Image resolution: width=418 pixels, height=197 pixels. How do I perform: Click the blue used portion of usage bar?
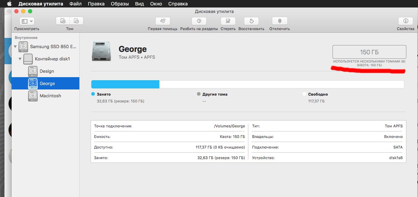(125, 84)
